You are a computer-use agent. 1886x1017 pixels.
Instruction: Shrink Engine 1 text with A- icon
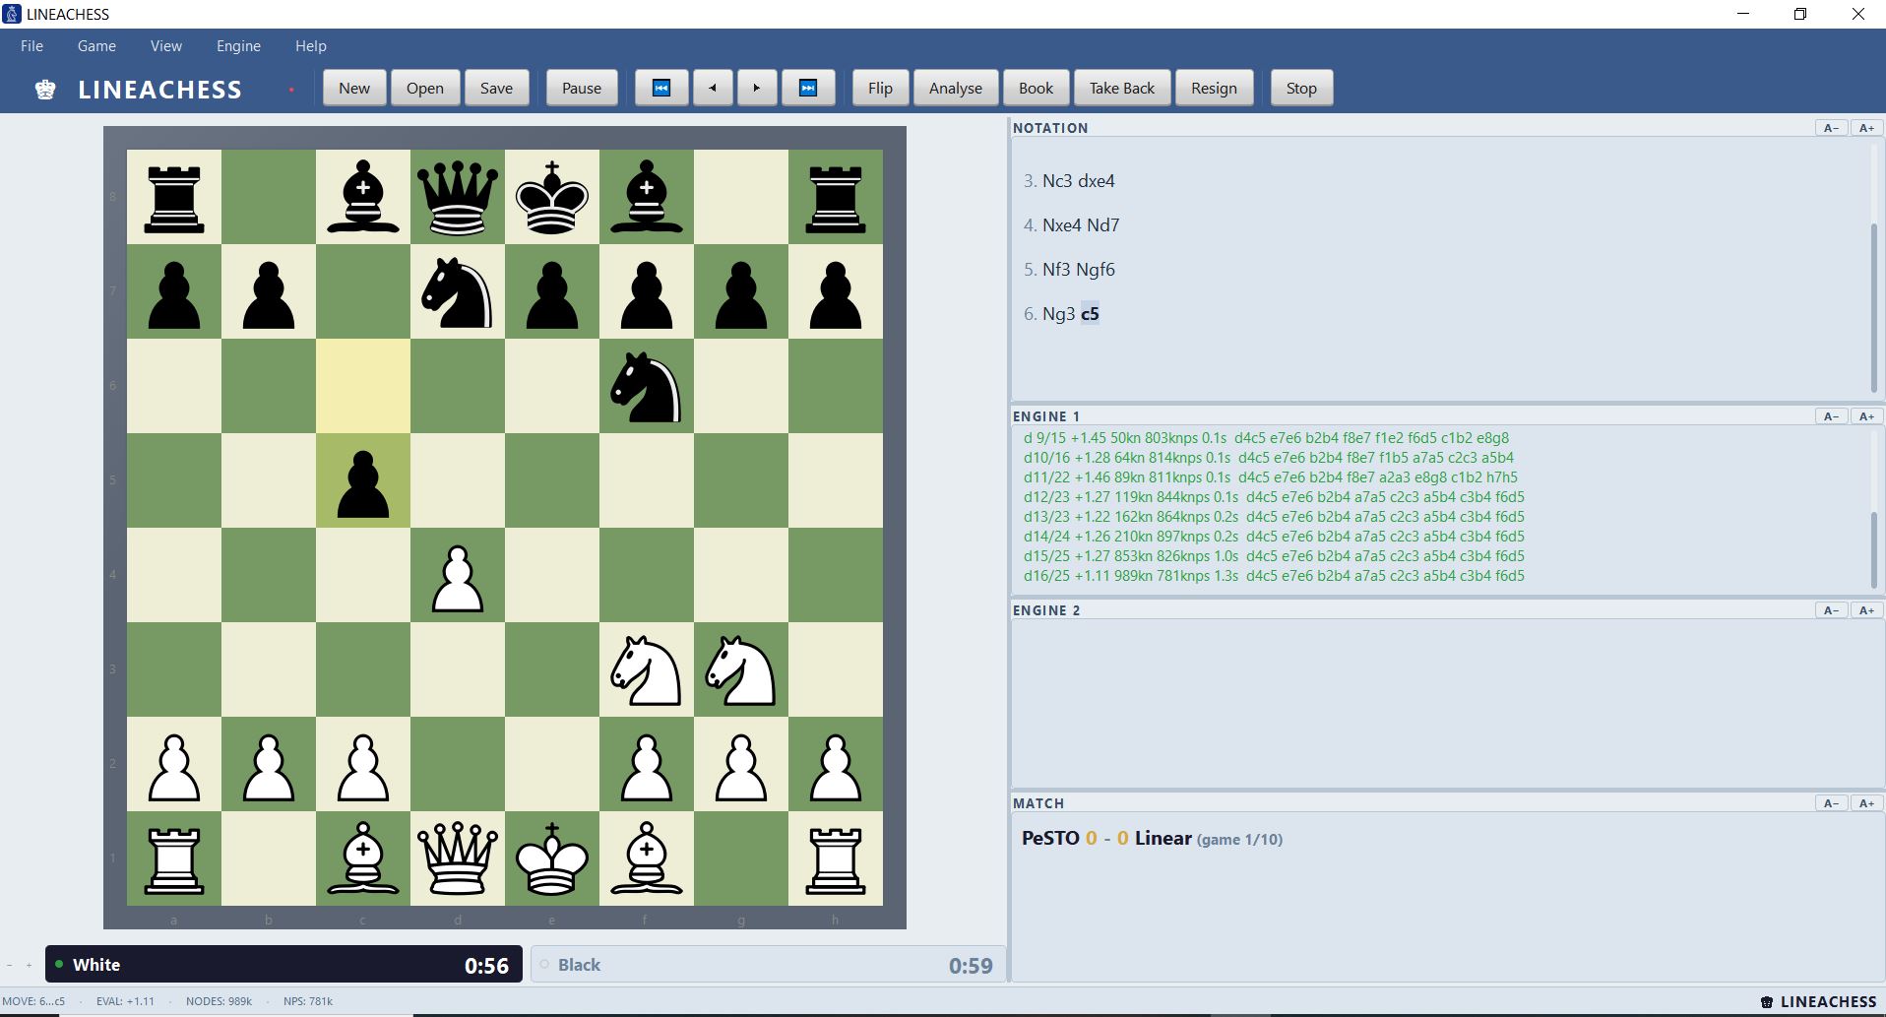tap(1832, 415)
